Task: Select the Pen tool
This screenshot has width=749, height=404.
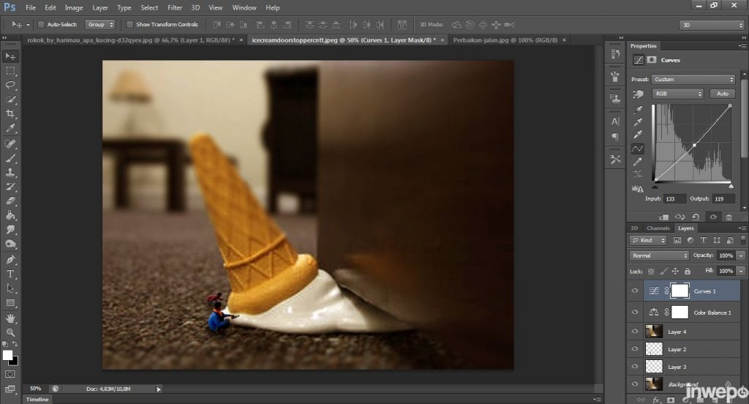Action: [x=10, y=259]
